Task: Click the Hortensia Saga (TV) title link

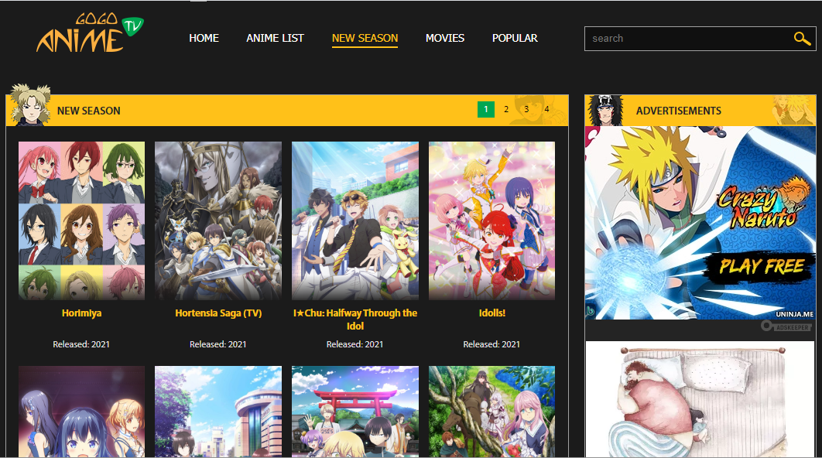Action: (x=218, y=313)
